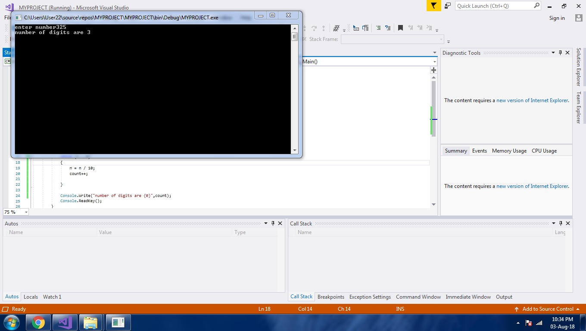Switch to the CPU Usage tab
This screenshot has height=331, width=586.
click(544, 151)
